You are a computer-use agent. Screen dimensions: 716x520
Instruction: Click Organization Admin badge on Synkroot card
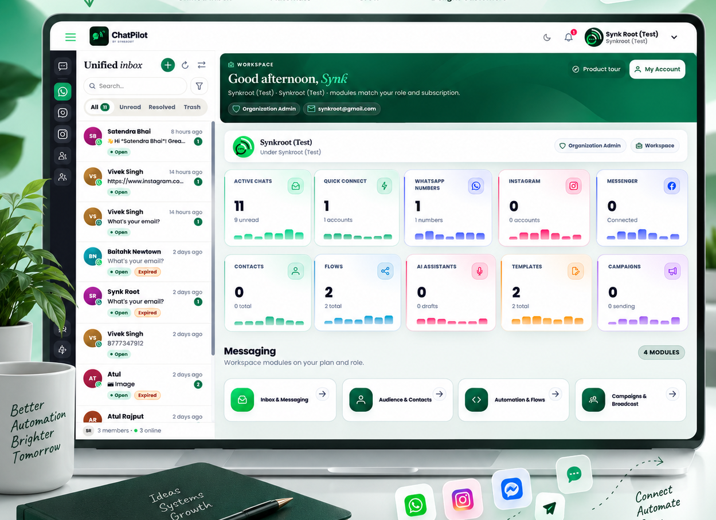590,146
